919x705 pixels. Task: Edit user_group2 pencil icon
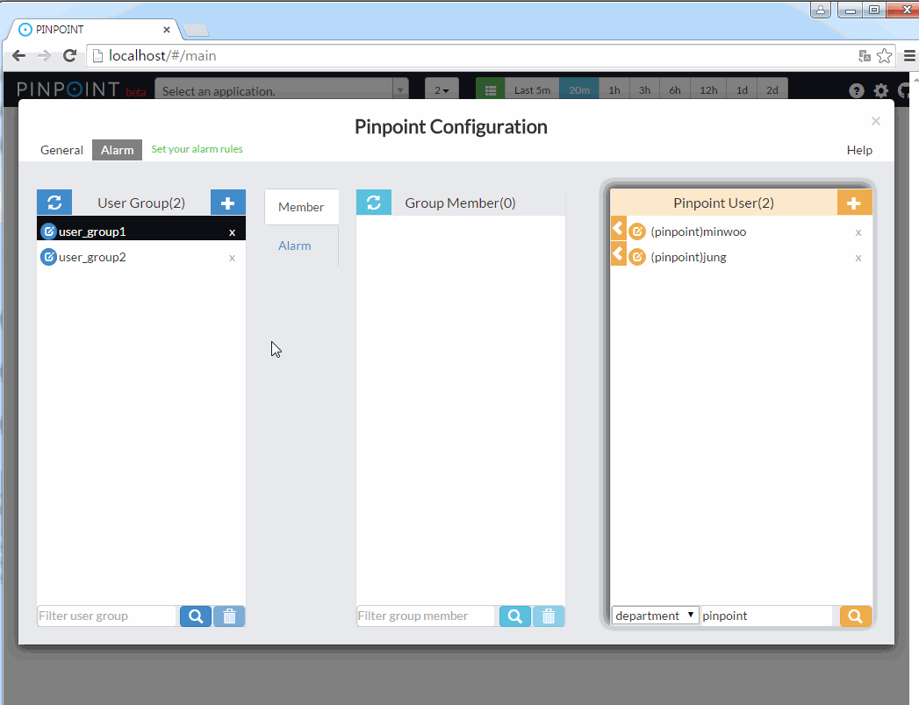pyautogui.click(x=49, y=258)
